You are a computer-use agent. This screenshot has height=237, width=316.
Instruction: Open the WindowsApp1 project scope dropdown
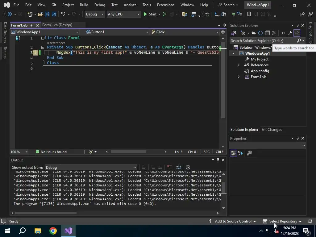44,32
